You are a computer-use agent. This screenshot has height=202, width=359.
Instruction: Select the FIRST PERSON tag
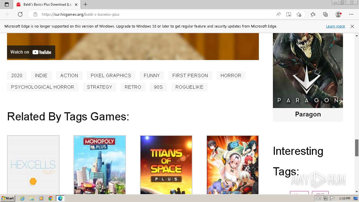[x=190, y=75]
